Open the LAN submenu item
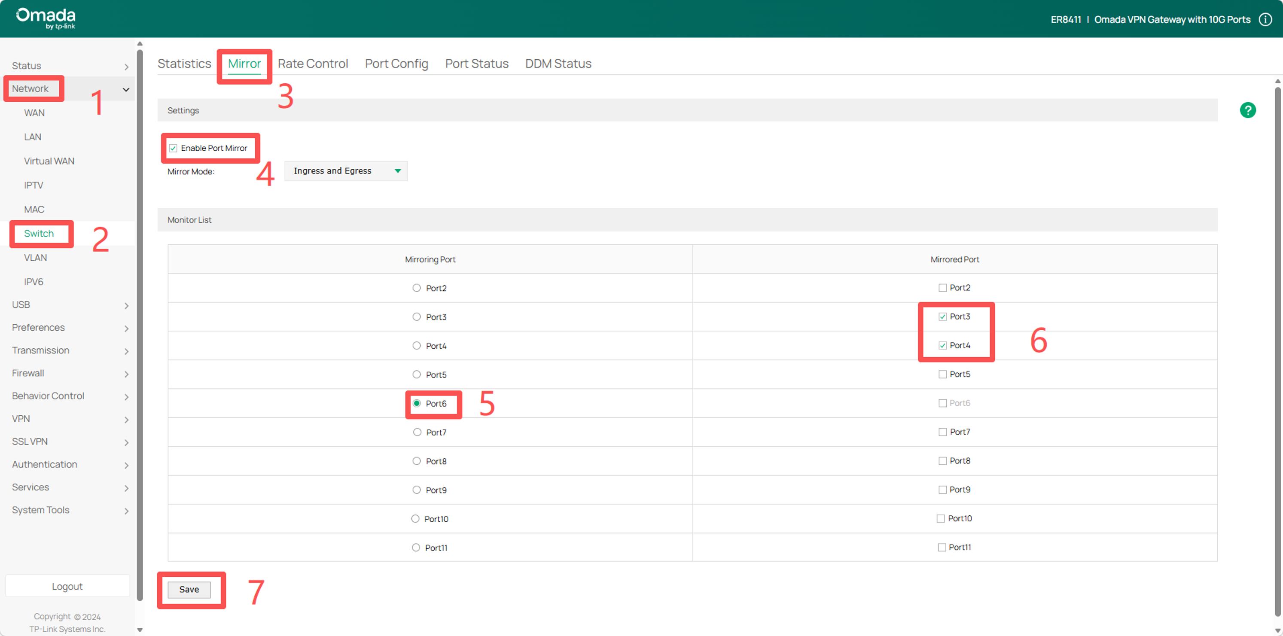Viewport: 1283px width, 636px height. click(x=33, y=137)
